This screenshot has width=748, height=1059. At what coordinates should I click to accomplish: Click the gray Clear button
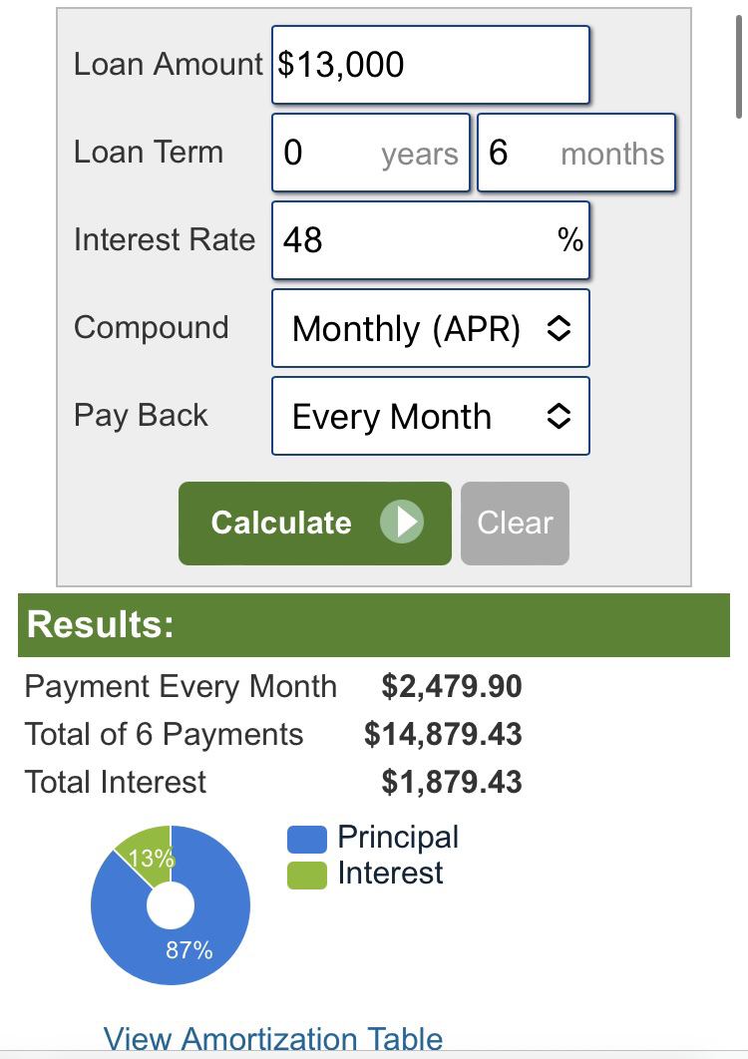[x=515, y=524]
